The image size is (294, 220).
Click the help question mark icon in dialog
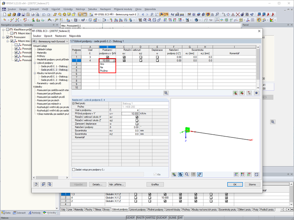coord(36,184)
